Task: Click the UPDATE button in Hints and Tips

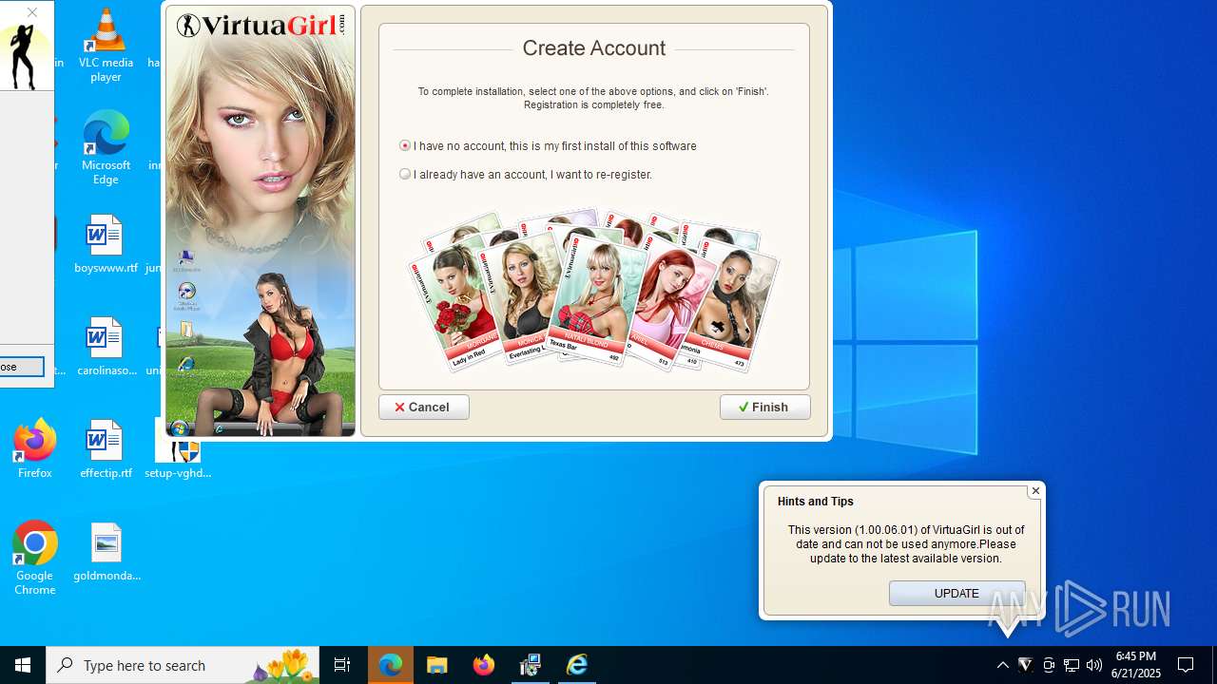Action: [956, 593]
